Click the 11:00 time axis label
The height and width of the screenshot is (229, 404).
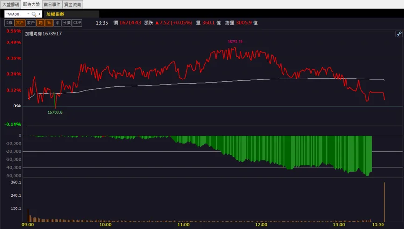point(184,225)
